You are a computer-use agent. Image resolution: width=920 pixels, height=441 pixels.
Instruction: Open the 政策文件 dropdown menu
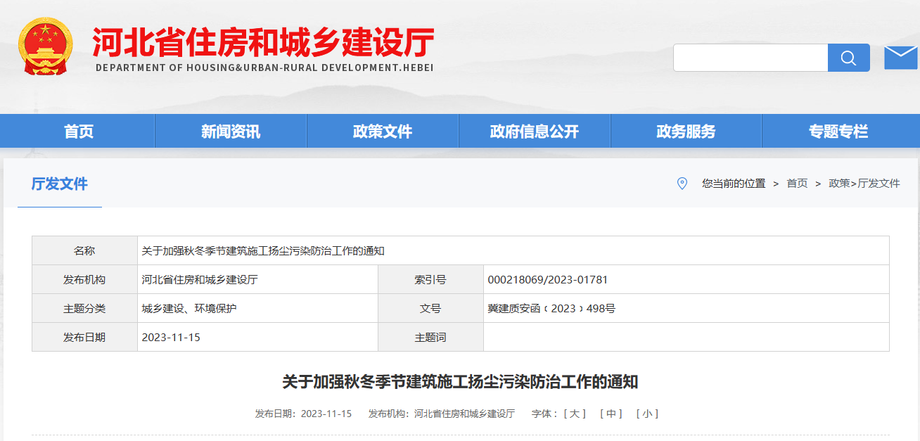[x=382, y=130]
